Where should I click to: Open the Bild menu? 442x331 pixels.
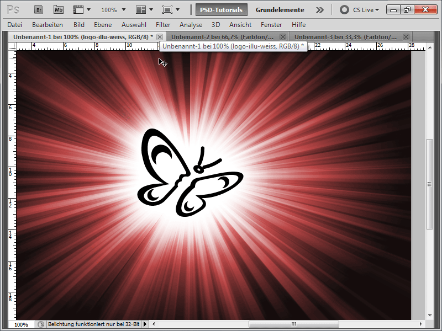click(x=79, y=25)
